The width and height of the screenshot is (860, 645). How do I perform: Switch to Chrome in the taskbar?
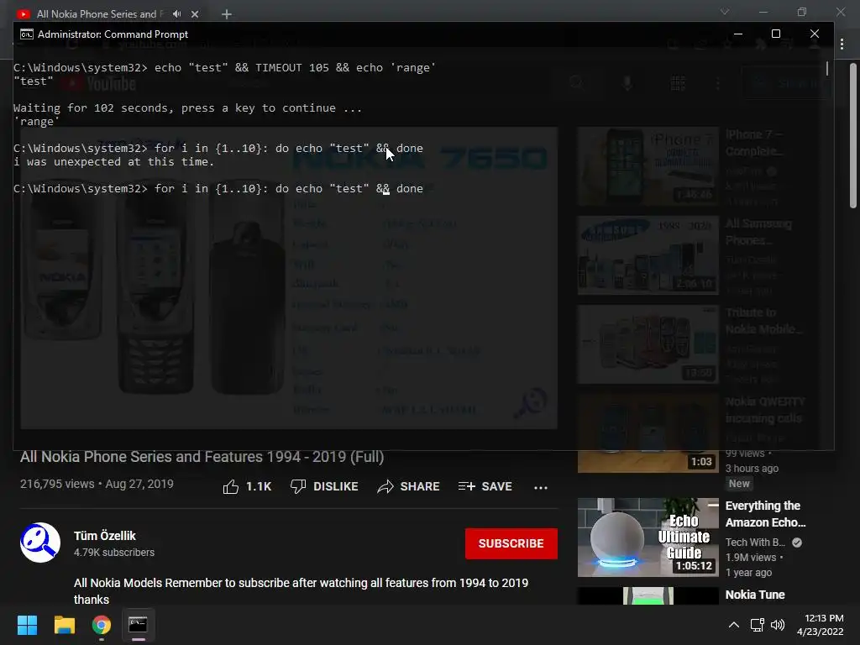[x=101, y=625]
